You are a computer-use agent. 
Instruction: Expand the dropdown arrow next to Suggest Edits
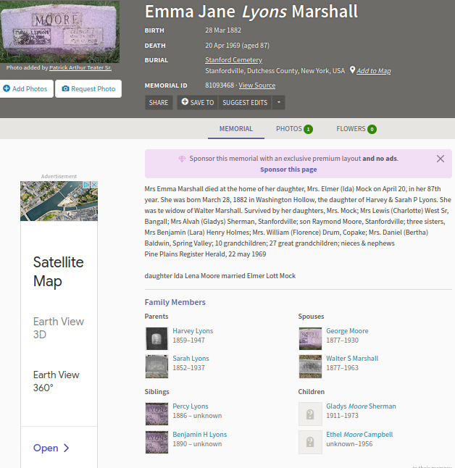279,102
